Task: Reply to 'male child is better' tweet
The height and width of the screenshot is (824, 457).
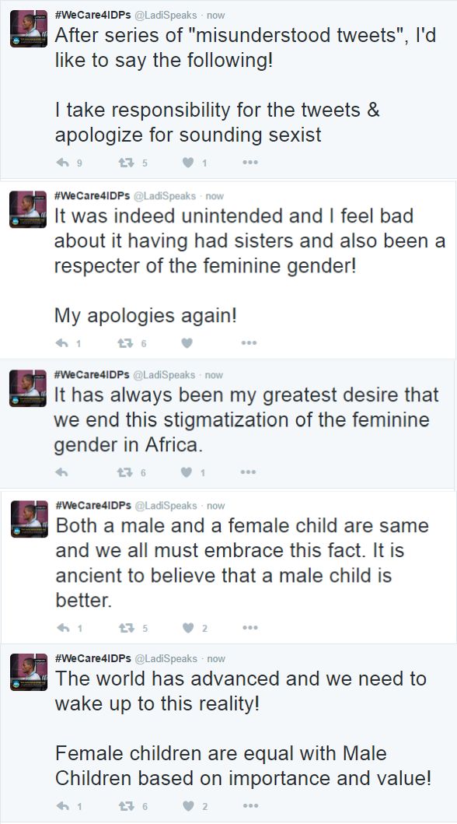Action: point(63,627)
